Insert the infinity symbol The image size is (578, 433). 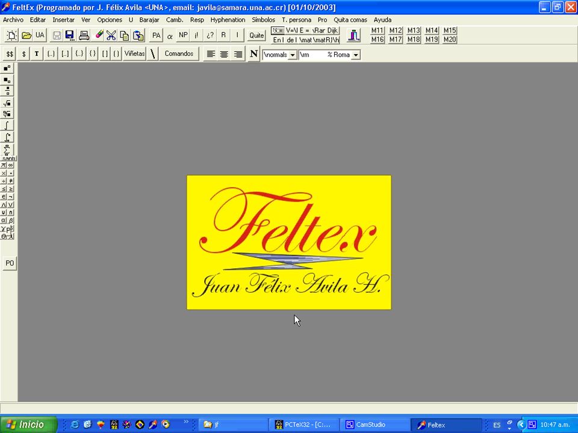point(11,165)
